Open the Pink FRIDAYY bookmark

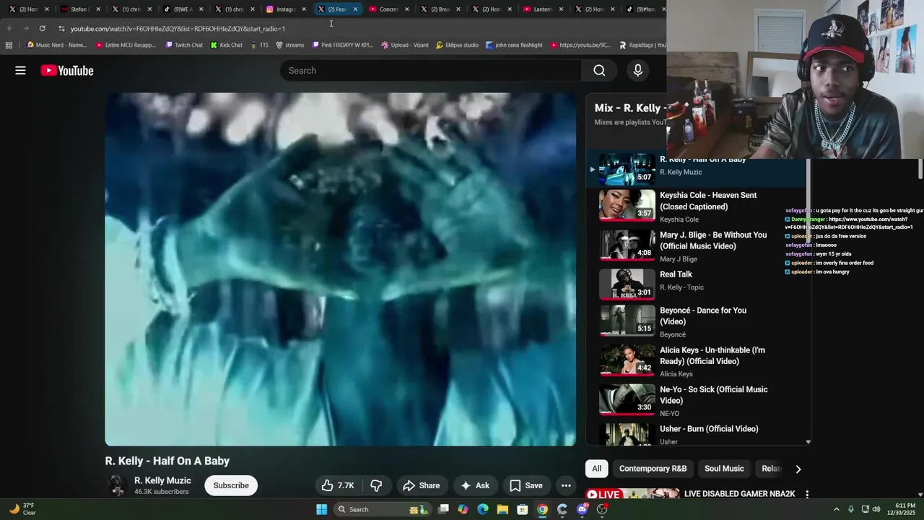(x=342, y=45)
